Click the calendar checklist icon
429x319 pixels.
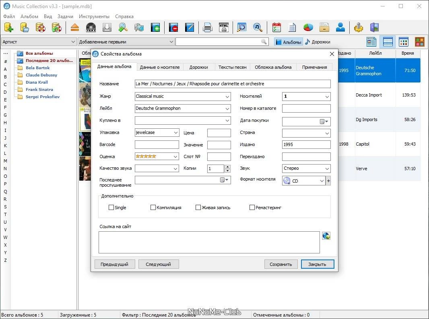(x=276, y=27)
